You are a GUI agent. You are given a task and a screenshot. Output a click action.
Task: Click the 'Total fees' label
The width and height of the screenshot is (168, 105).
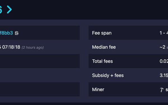[102, 61]
